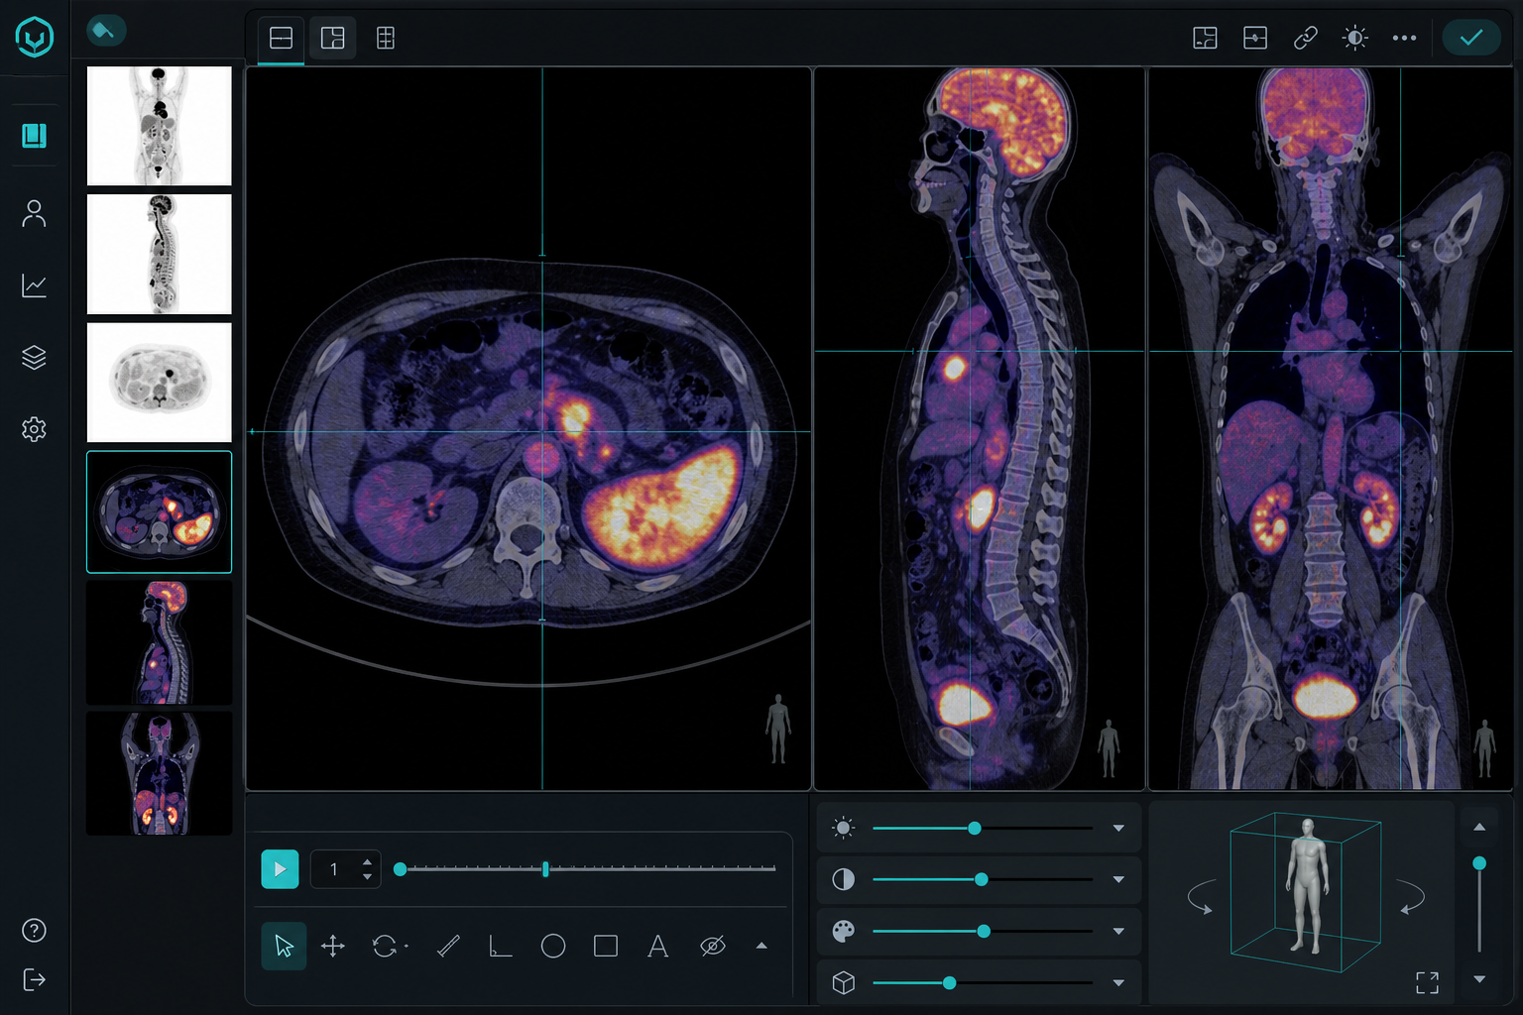Image resolution: width=1523 pixels, height=1015 pixels.
Task: Click the slice slider start handle
Action: tap(400, 869)
